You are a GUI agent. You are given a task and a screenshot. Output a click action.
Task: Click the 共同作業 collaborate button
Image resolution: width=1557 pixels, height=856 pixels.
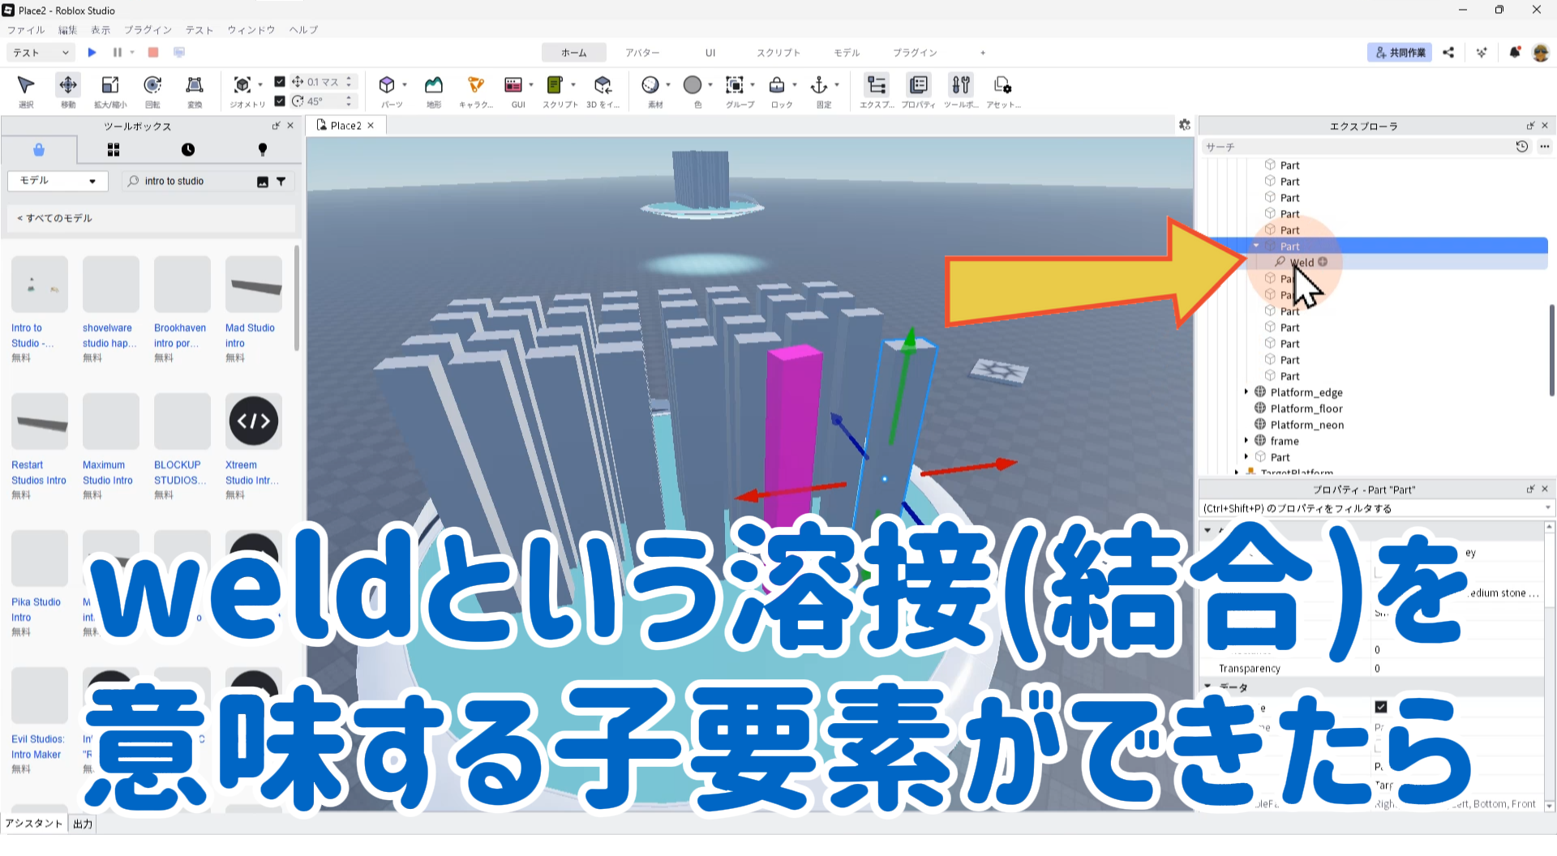[x=1400, y=53]
